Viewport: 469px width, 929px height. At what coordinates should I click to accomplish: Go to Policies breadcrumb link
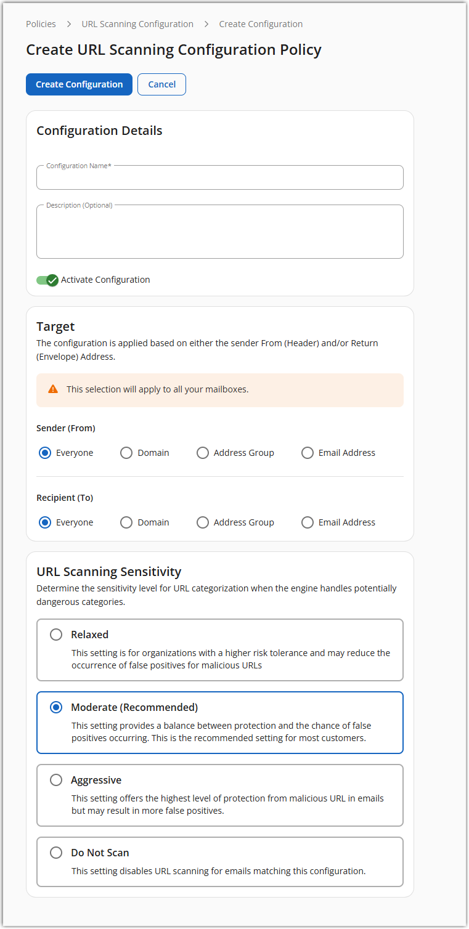pyautogui.click(x=41, y=24)
